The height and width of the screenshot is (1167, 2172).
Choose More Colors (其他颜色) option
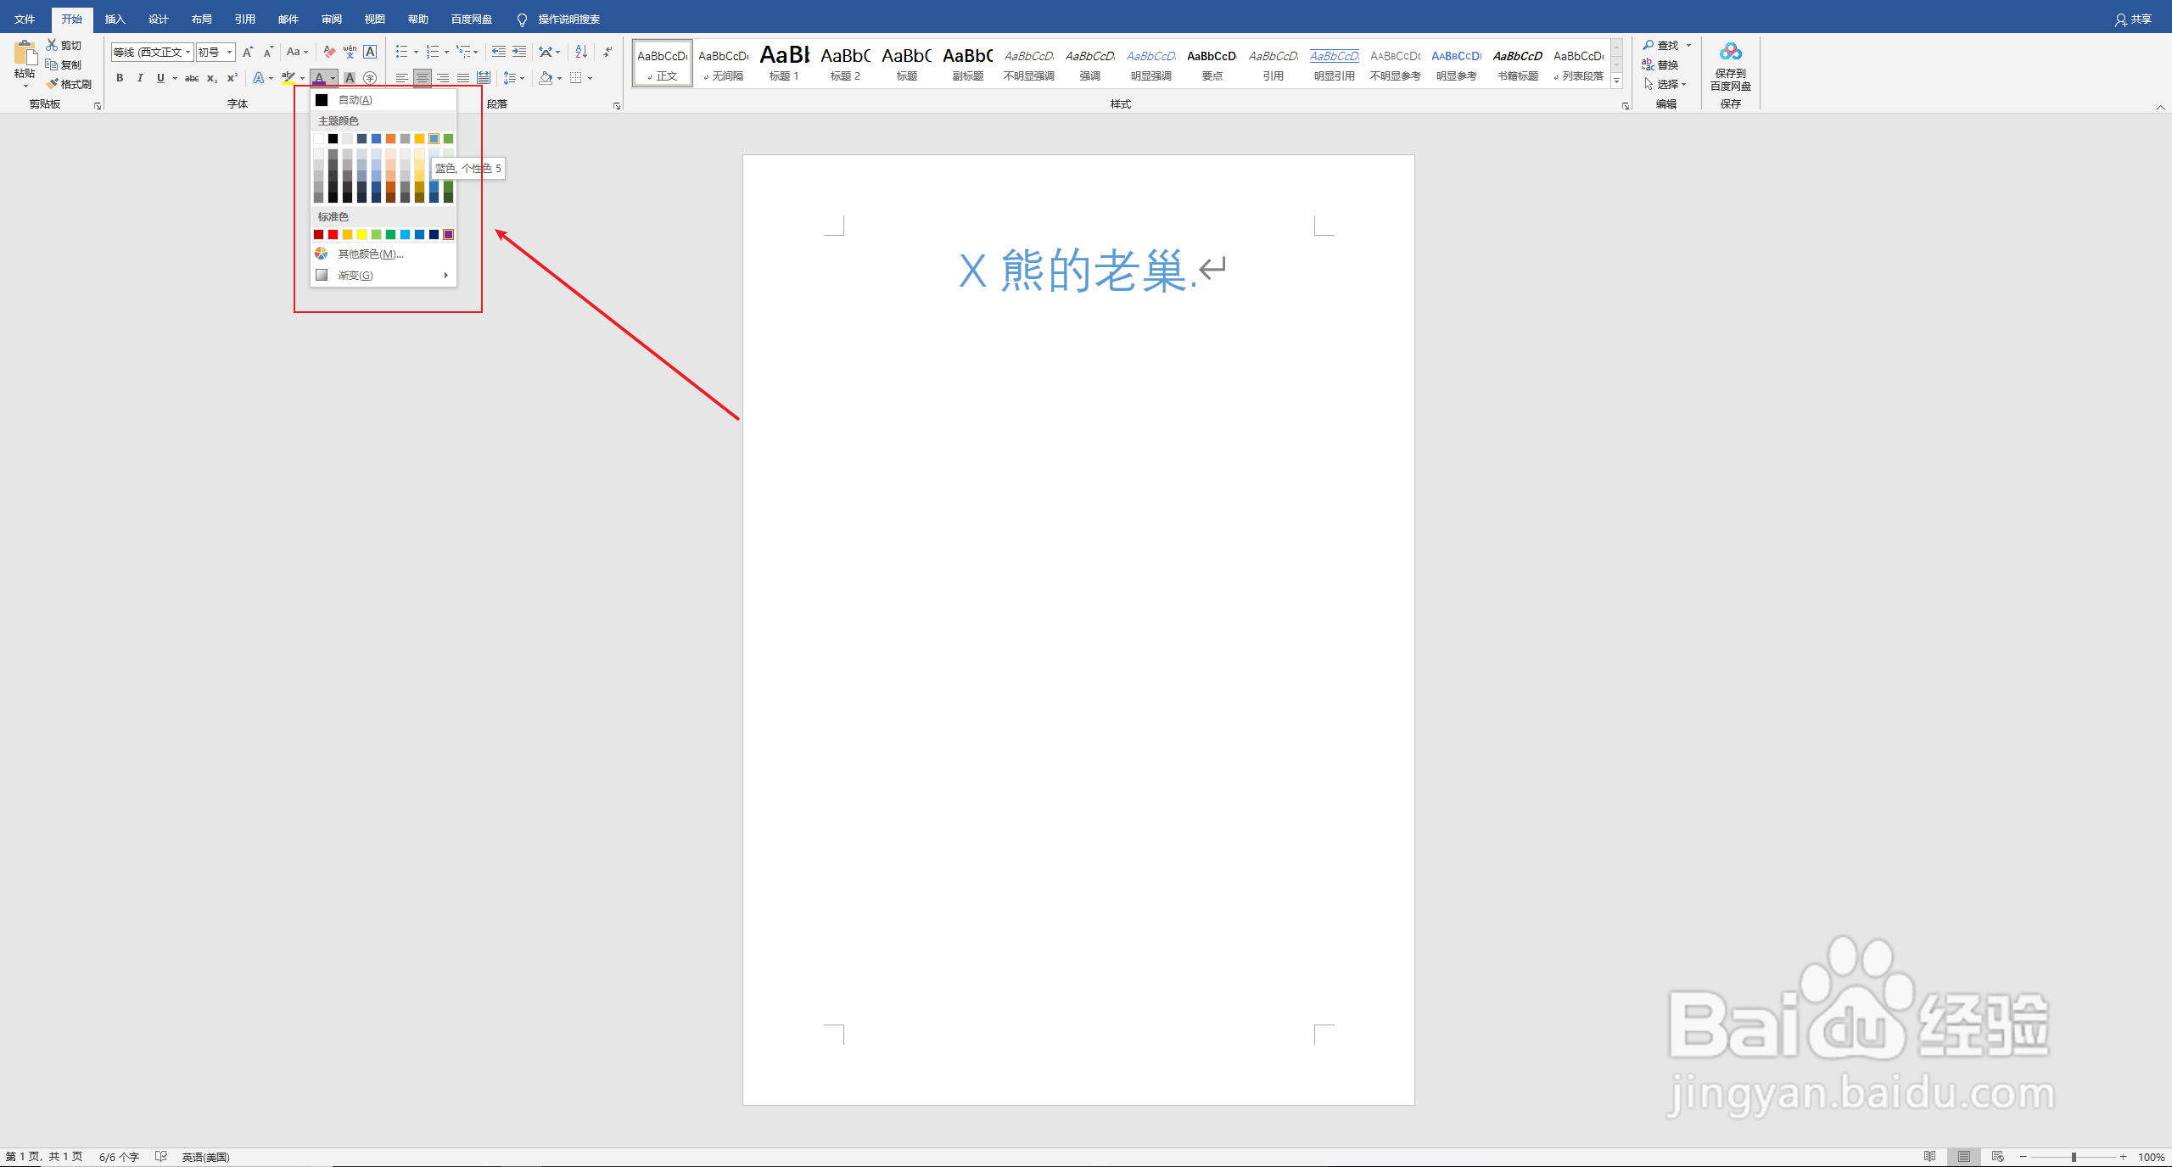coord(370,254)
